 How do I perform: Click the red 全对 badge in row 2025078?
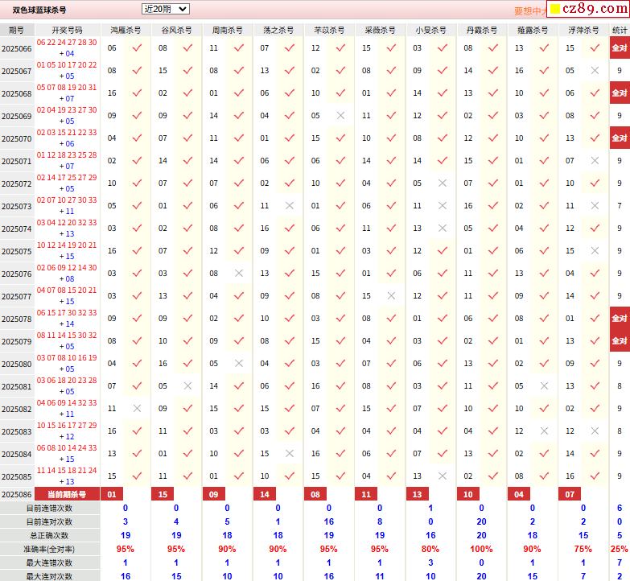click(620, 318)
